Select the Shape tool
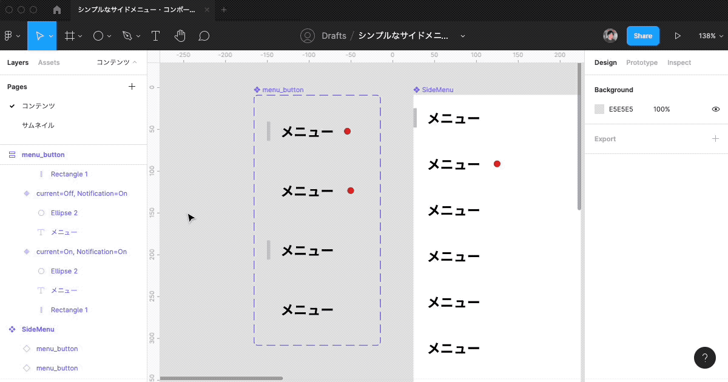This screenshot has height=382, width=728. point(98,35)
